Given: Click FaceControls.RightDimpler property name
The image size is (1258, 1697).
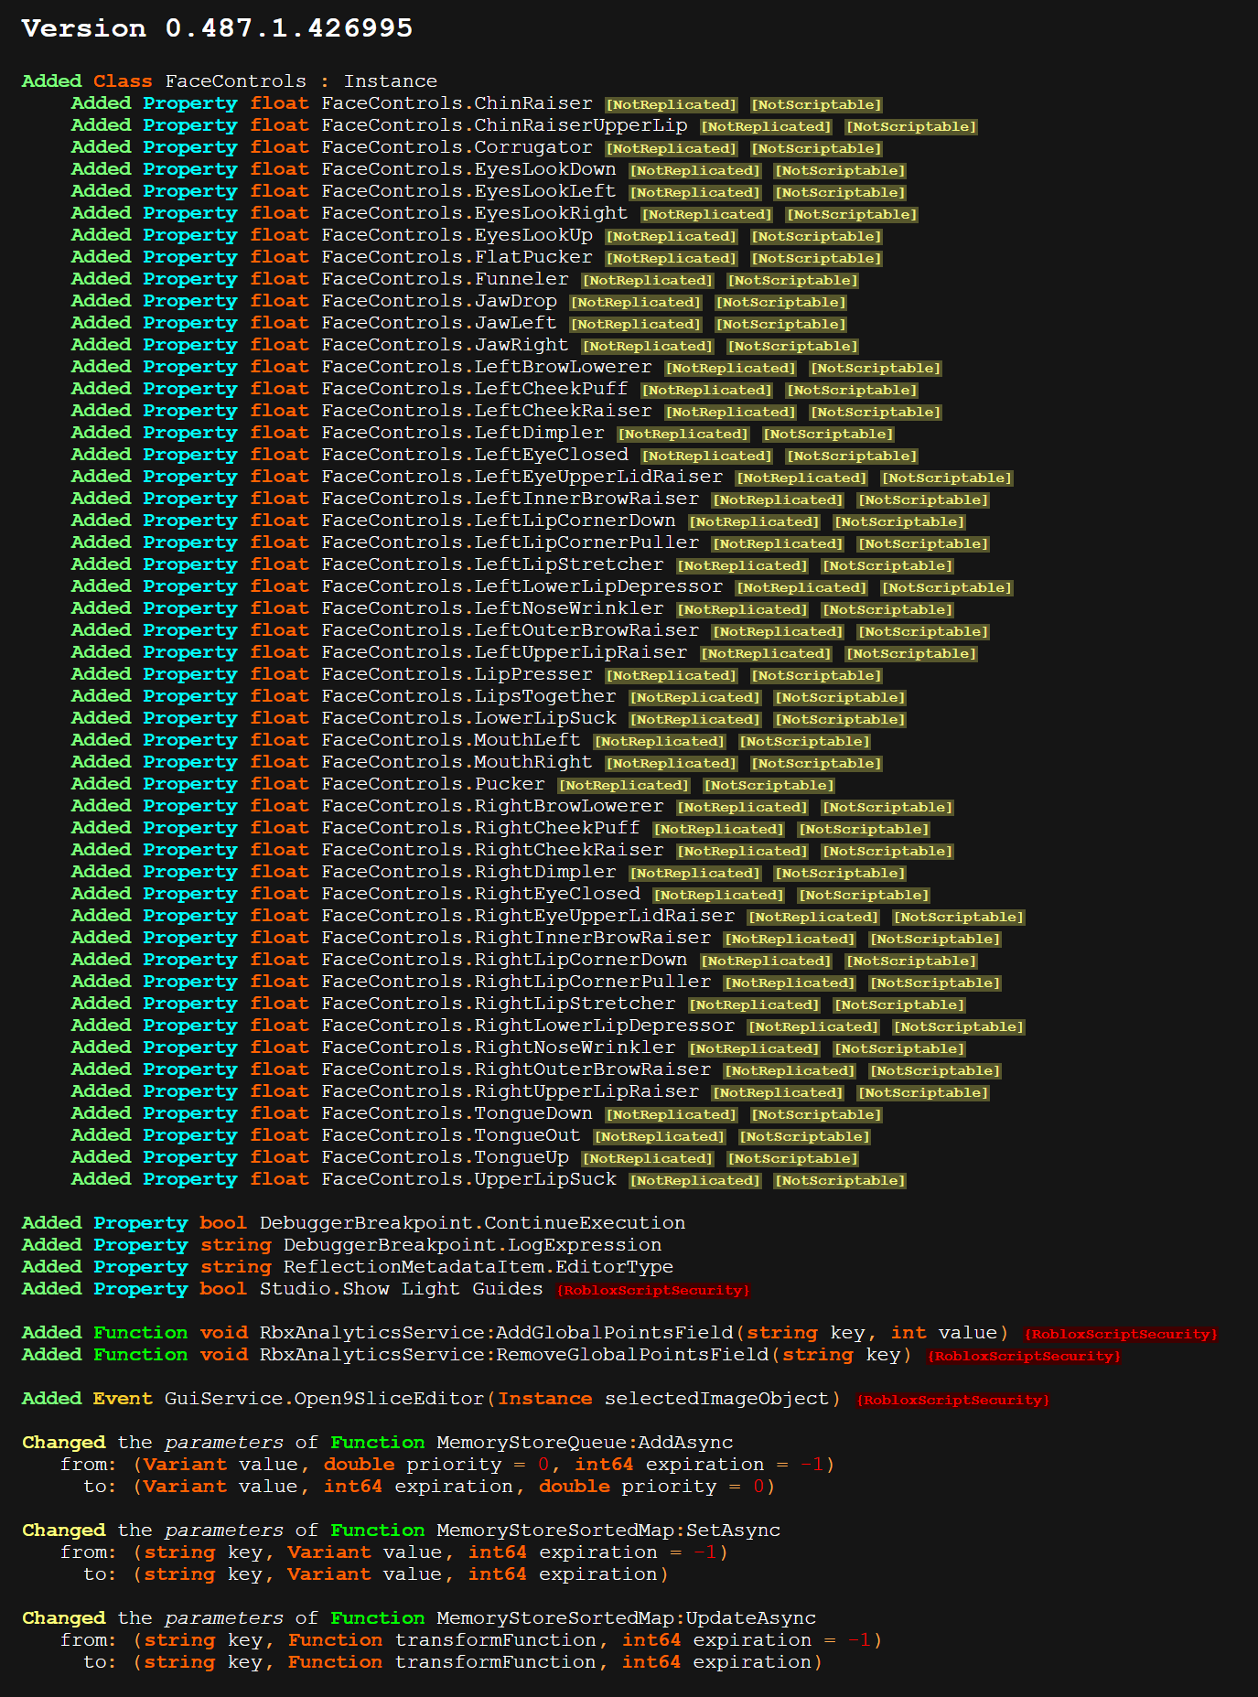Looking at the screenshot, I should [468, 872].
